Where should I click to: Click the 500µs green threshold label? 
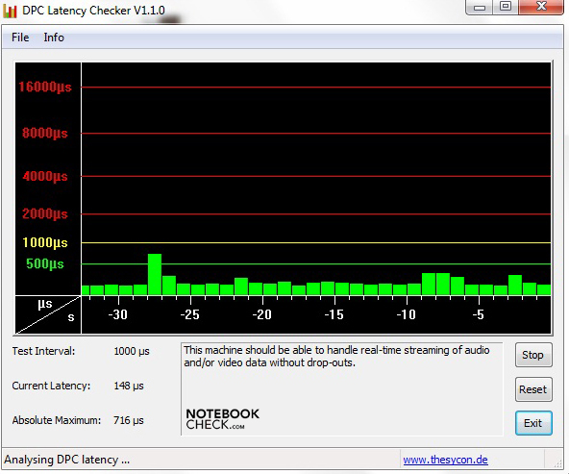(x=45, y=263)
